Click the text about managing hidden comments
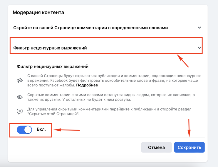Viewport: 218px width, 167px height. (x=109, y=111)
